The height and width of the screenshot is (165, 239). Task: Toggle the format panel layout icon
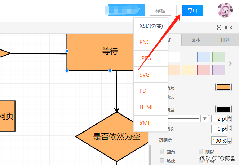click(x=225, y=27)
